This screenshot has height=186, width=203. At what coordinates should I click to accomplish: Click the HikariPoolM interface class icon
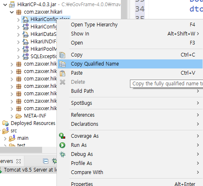point(26,49)
